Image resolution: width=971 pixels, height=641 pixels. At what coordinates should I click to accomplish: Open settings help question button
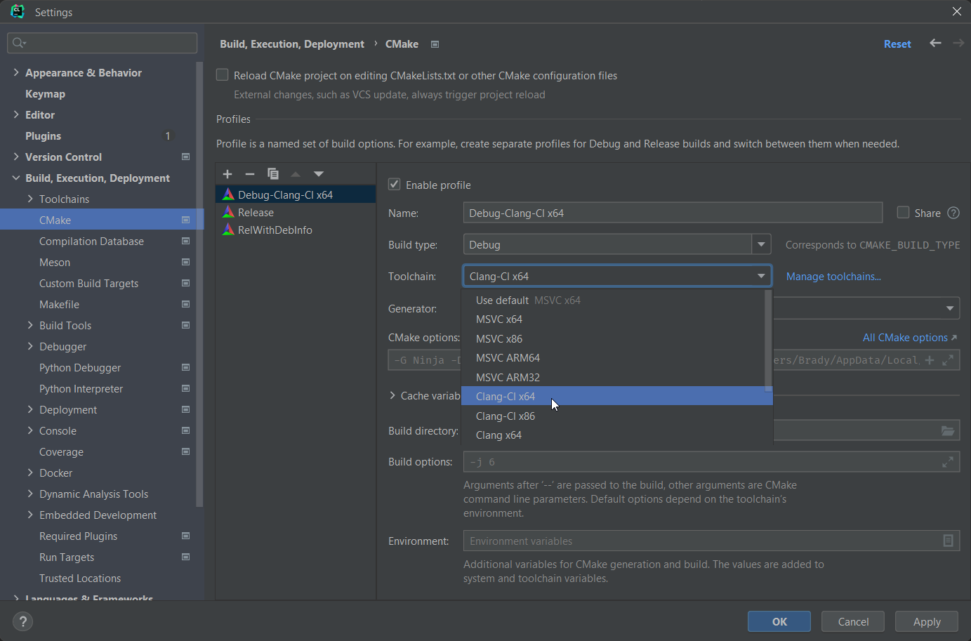(22, 621)
